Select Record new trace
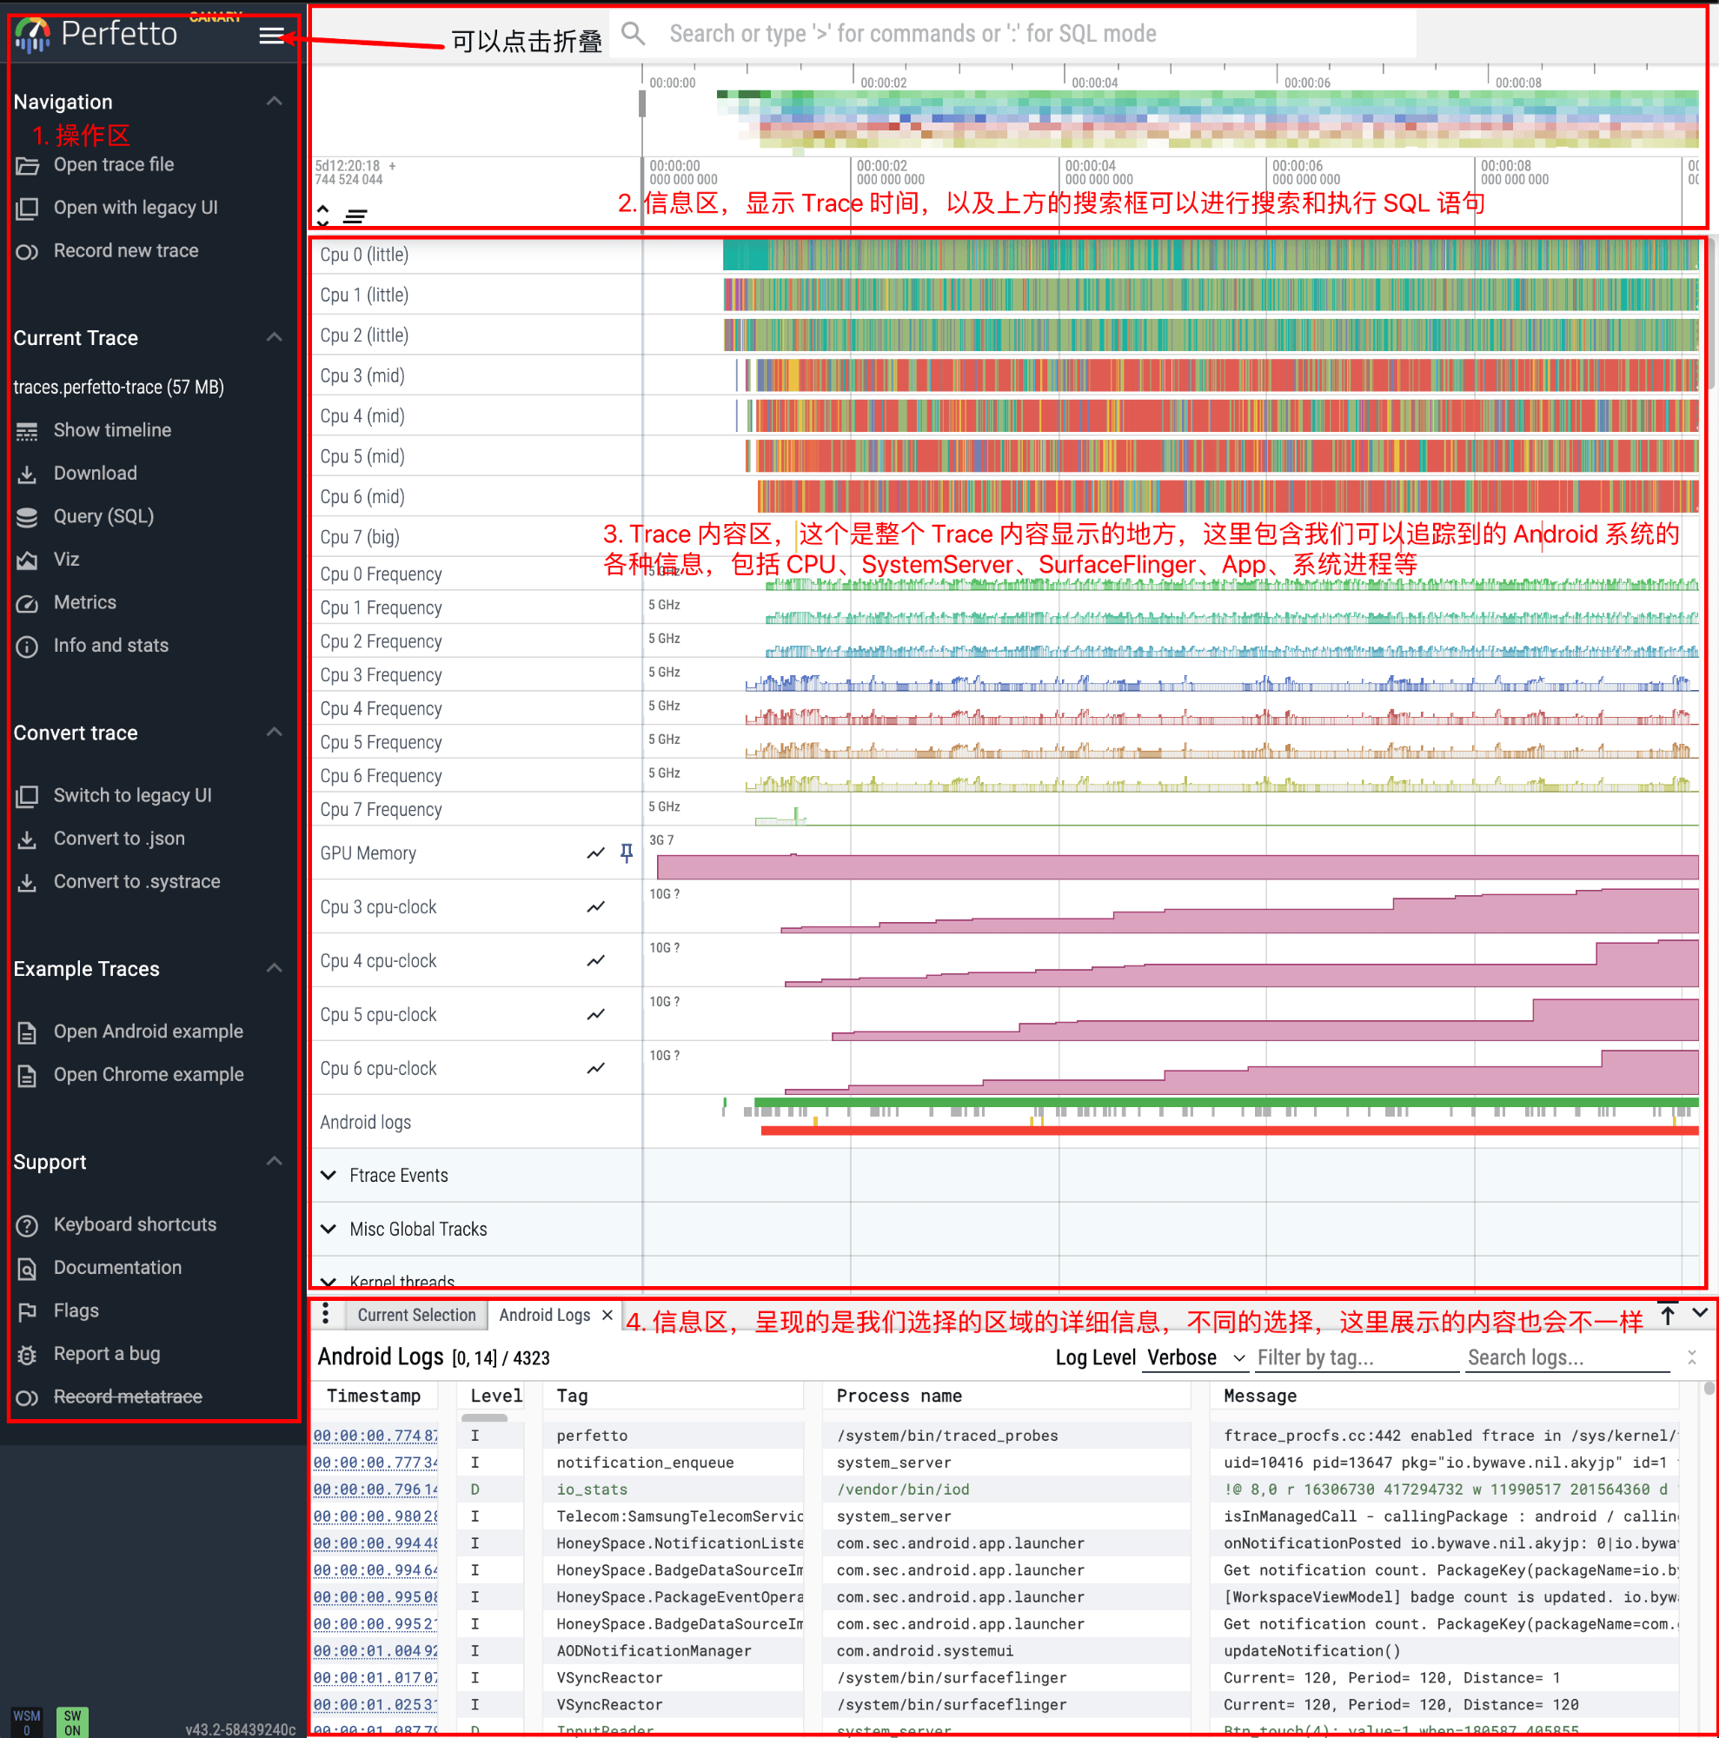Screen dimensions: 1719x1738 [126, 250]
